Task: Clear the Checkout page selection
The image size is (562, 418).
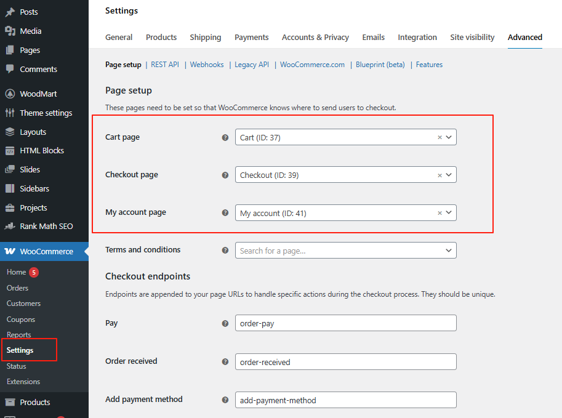Action: pos(440,175)
